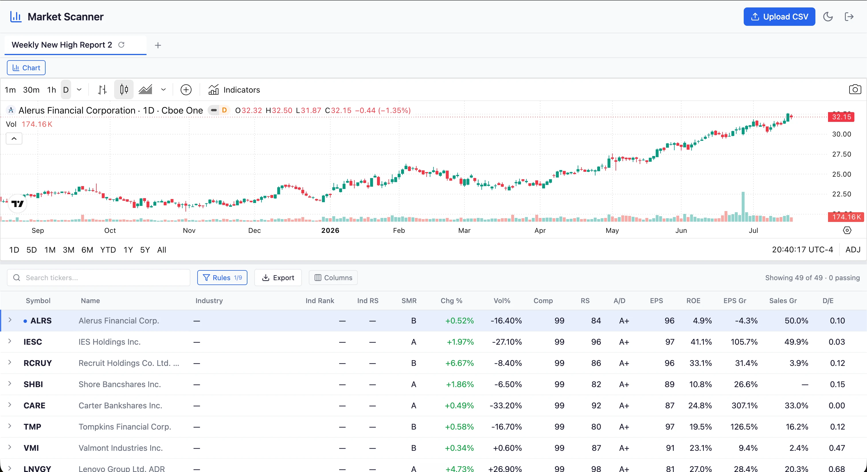
Task: Select the 1m chart interval
Action: click(x=10, y=90)
